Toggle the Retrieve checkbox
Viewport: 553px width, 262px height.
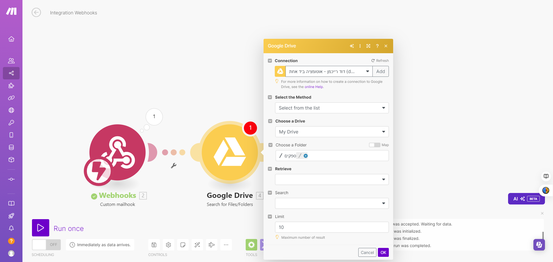tap(270, 169)
